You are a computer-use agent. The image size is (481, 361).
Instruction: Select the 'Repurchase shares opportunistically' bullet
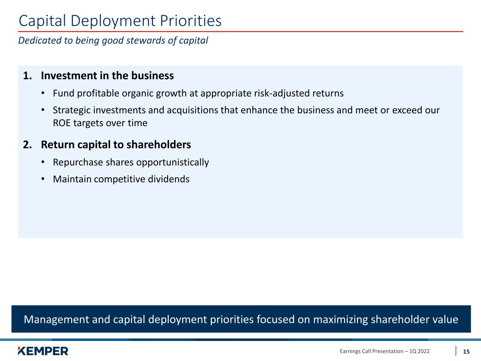(x=131, y=162)
